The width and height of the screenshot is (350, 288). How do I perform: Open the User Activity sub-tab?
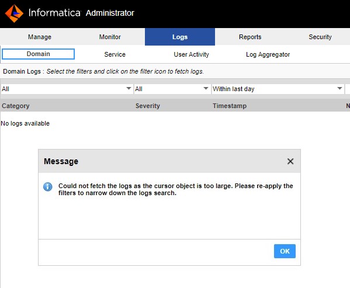191,54
